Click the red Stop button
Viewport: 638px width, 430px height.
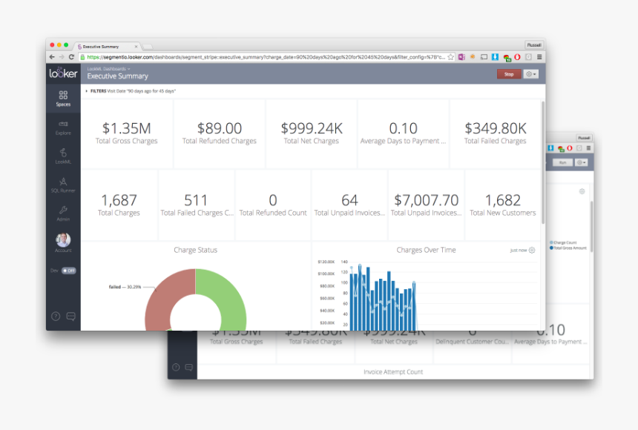(x=509, y=74)
